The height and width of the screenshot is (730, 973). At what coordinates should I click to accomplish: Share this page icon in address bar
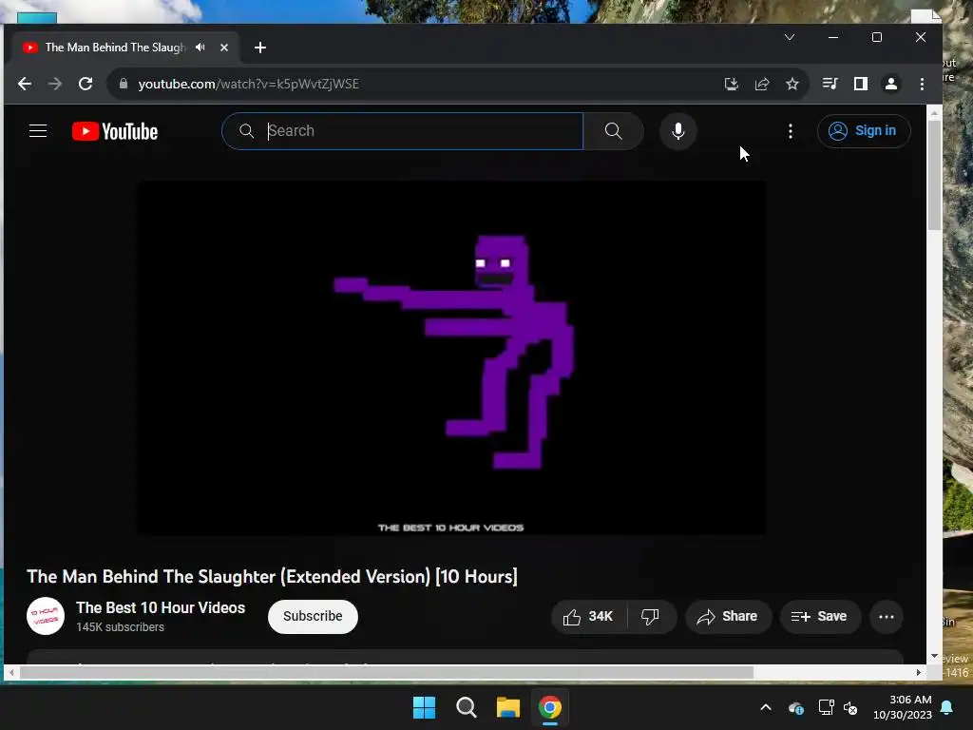(x=762, y=84)
